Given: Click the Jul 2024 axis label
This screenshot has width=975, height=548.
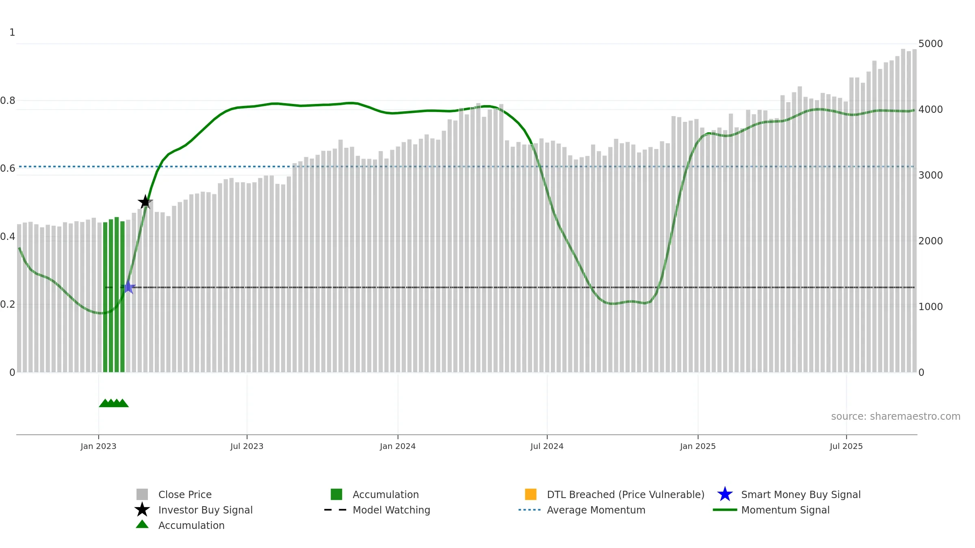Looking at the screenshot, I should pyautogui.click(x=547, y=446).
